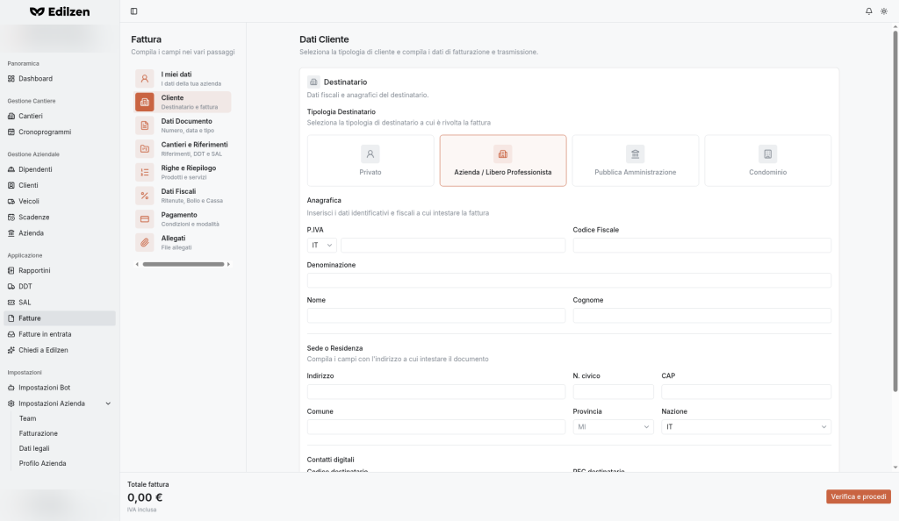Screen dimensions: 899x521
Task: Click the Destinatario header icon
Action: [x=313, y=82]
